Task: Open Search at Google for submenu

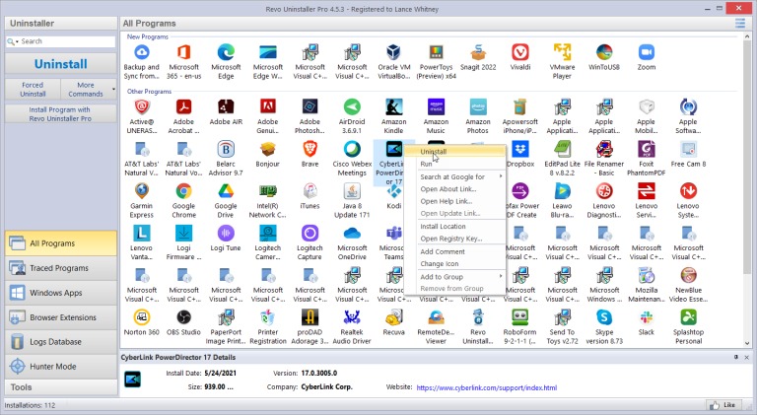Action: [455, 177]
